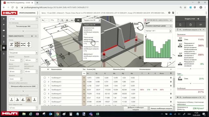Image resolution: width=209 pixels, height=117 pixels.
Task: Delete combination 5 with its trash icon
Action: pos(171,94)
